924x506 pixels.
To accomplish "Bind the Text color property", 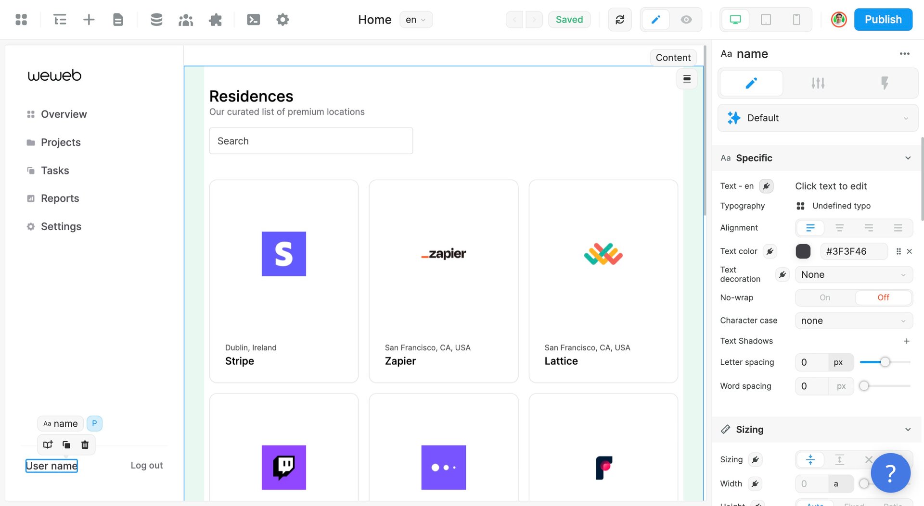I will (770, 251).
